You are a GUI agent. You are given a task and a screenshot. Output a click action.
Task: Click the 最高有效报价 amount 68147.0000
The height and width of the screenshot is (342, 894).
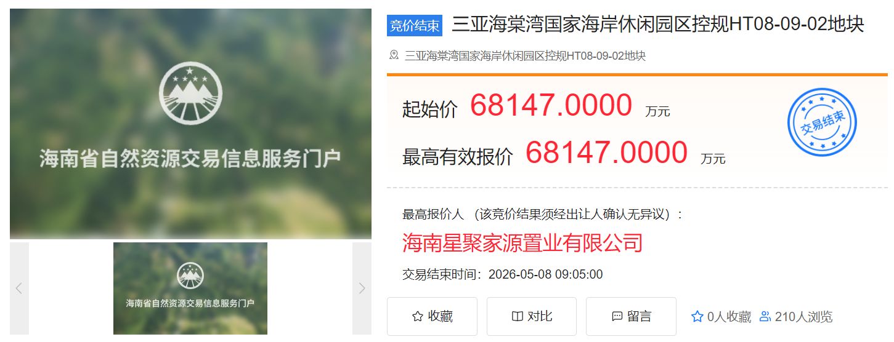tap(606, 153)
